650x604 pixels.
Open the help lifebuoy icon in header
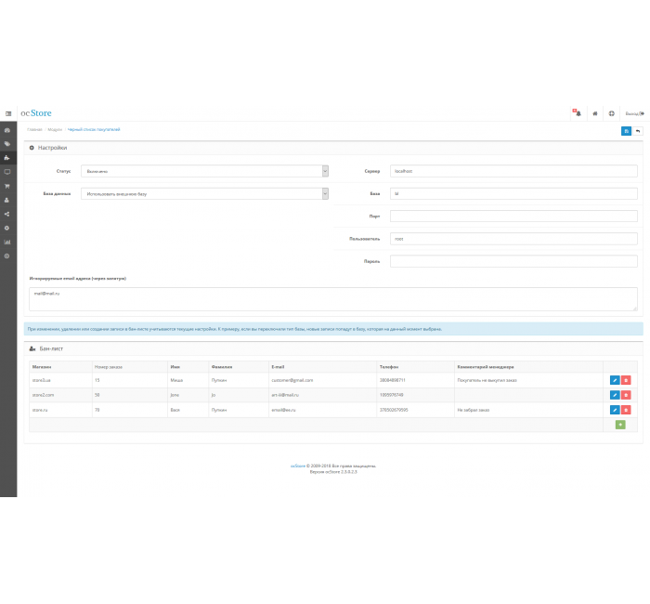[x=611, y=113]
